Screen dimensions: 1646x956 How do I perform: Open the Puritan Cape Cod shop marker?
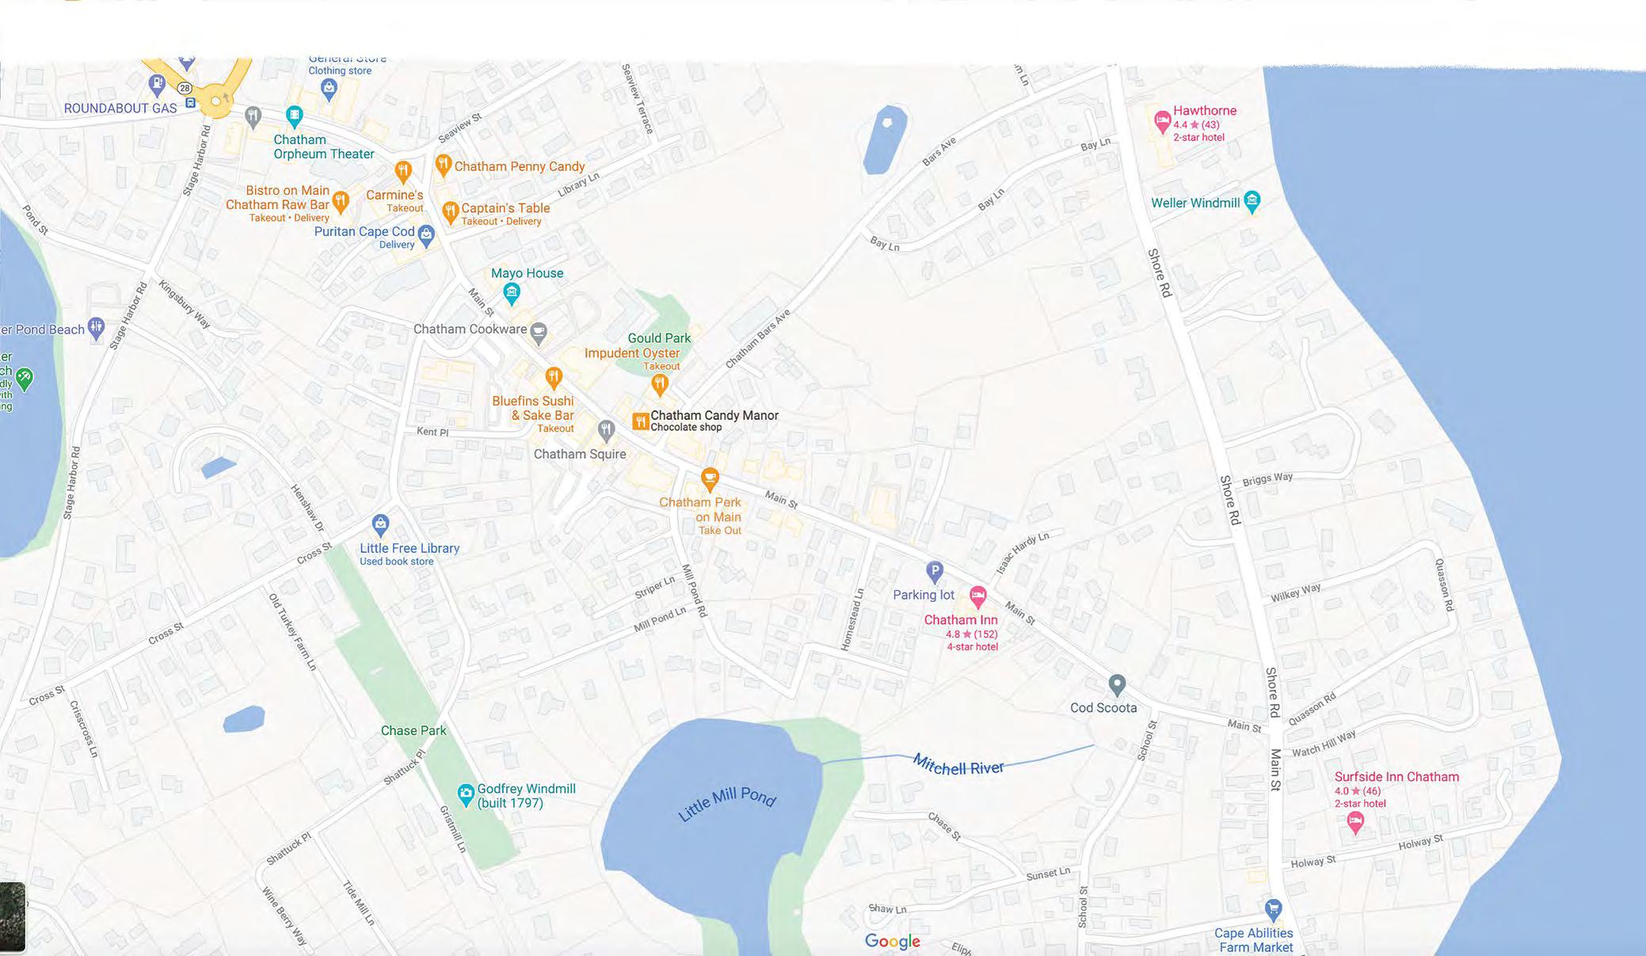point(426,234)
